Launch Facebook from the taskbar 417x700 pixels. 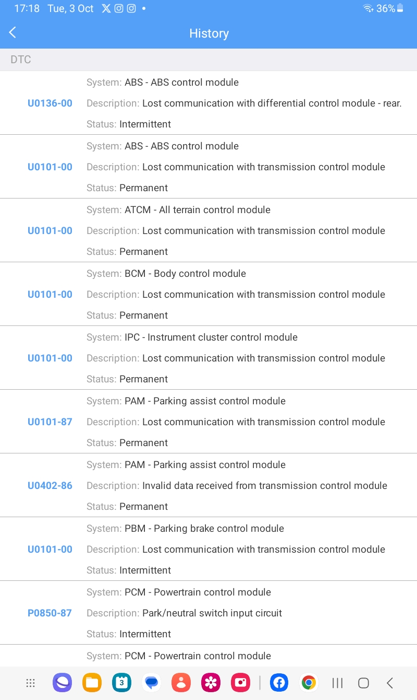(x=279, y=683)
